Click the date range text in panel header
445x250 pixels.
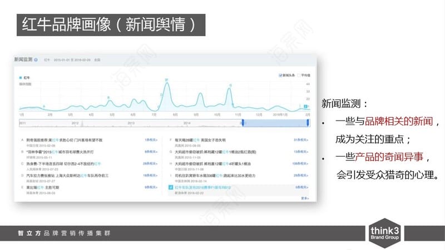coord(72,60)
